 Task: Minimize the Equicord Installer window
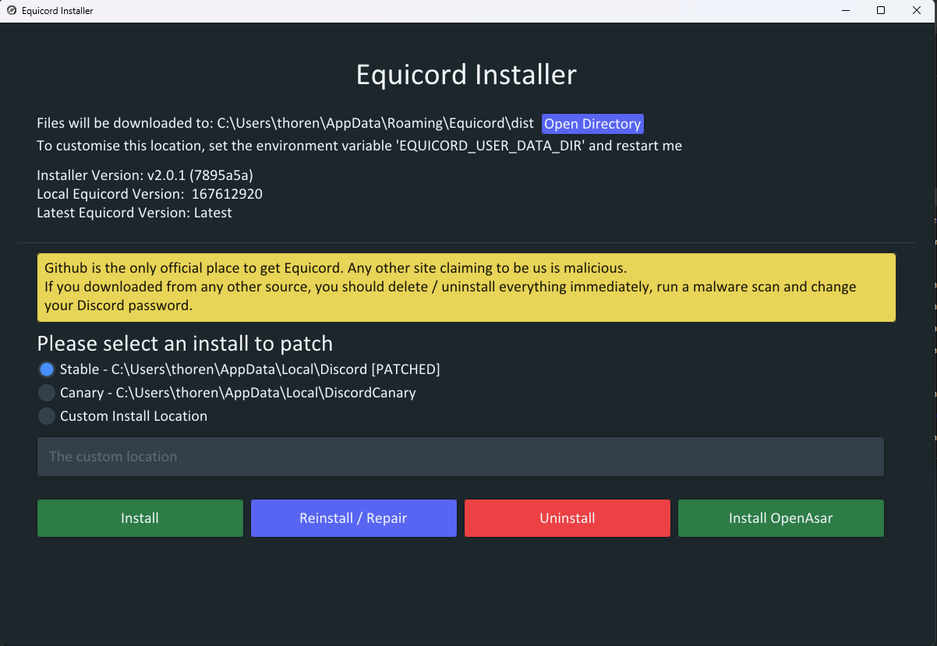(846, 11)
